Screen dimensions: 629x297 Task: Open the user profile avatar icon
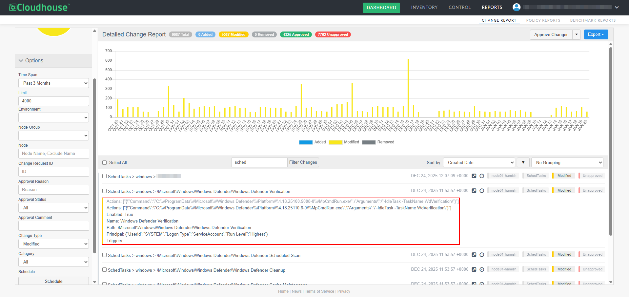[517, 7]
